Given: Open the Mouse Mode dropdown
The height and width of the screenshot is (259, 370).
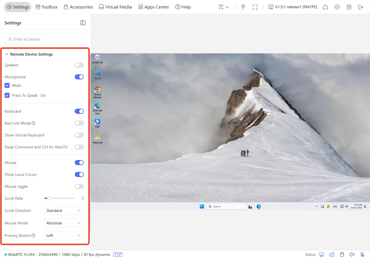Looking at the screenshot, I should click(x=64, y=223).
